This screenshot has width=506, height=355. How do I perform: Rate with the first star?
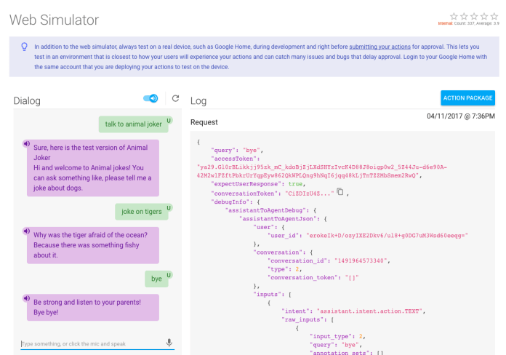[454, 15]
